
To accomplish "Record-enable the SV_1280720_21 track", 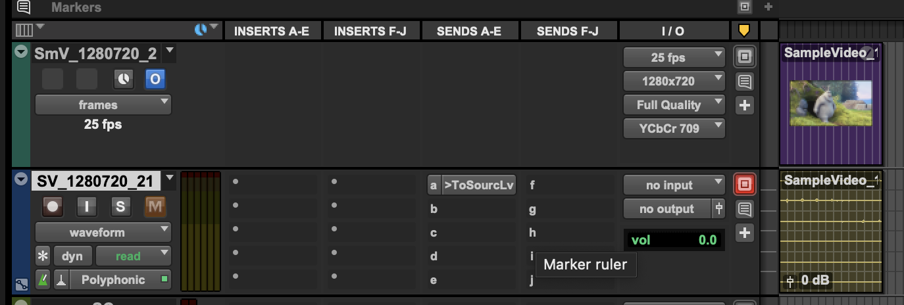I will (53, 207).
